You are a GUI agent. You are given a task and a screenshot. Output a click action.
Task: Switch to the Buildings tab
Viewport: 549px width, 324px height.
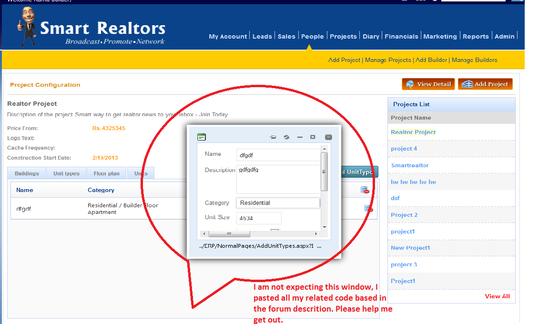(27, 173)
